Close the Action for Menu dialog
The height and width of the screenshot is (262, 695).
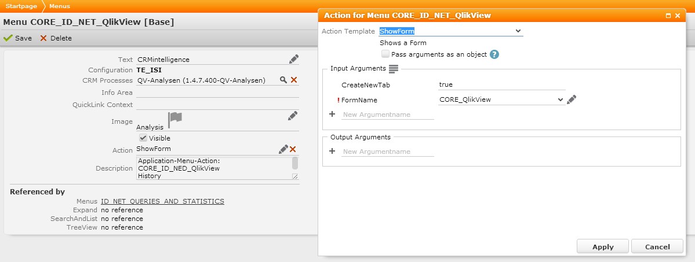(677, 16)
